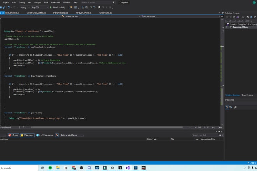
Task: Open the Debug menu
Action: click(22, 2)
